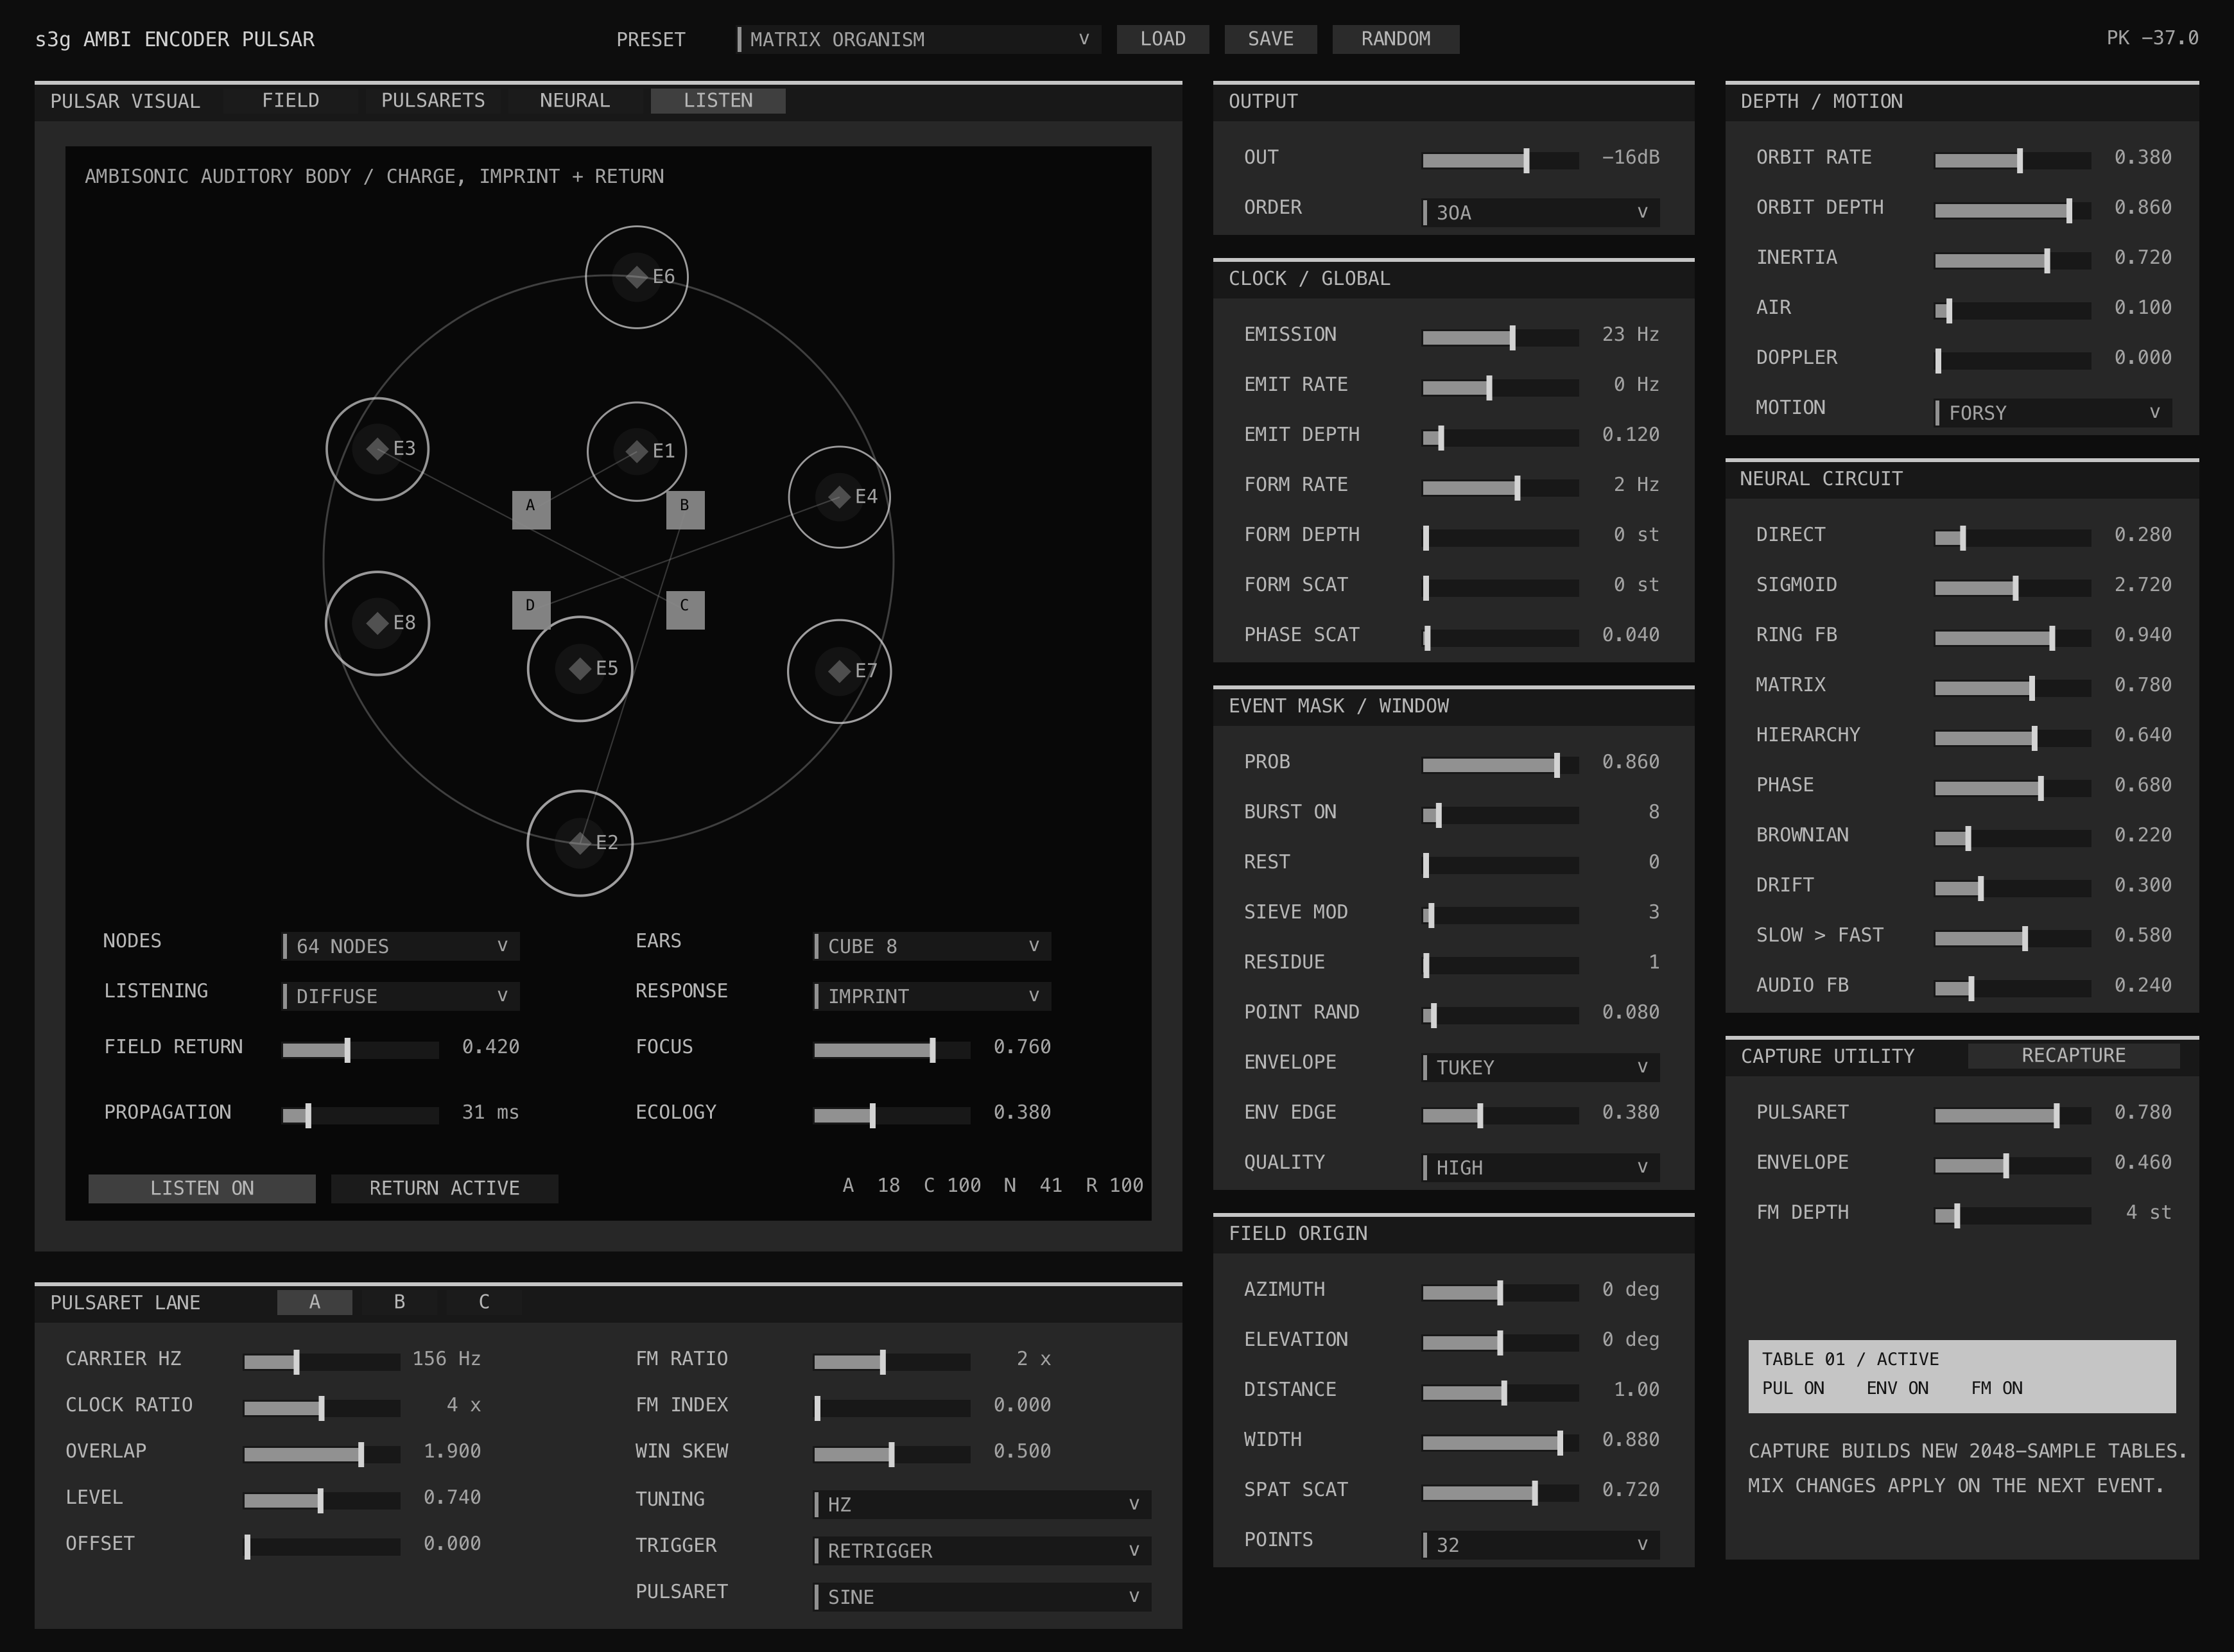Adjust the CARRIER HZ slider

322,1361
